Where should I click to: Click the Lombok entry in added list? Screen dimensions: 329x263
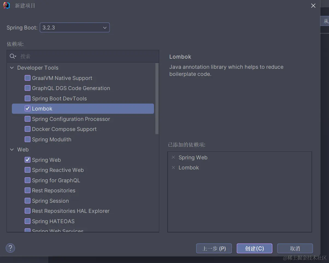pos(189,168)
